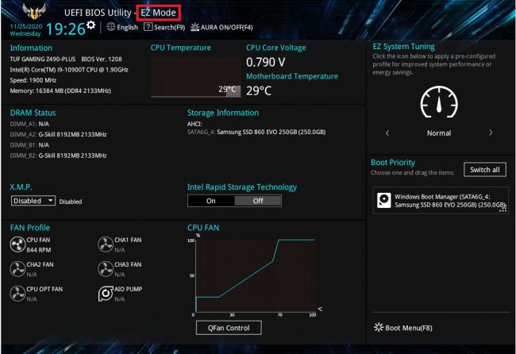
Task: Open QFan Control
Action: (229, 328)
